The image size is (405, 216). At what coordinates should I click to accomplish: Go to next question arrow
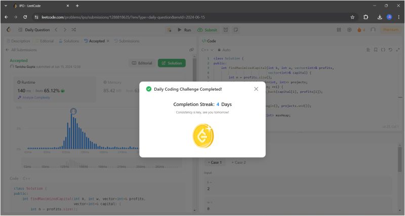click(x=65, y=30)
